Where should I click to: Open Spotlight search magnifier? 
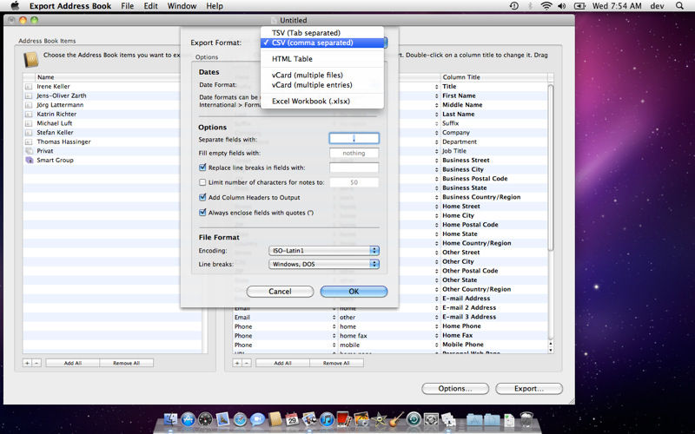pos(679,6)
